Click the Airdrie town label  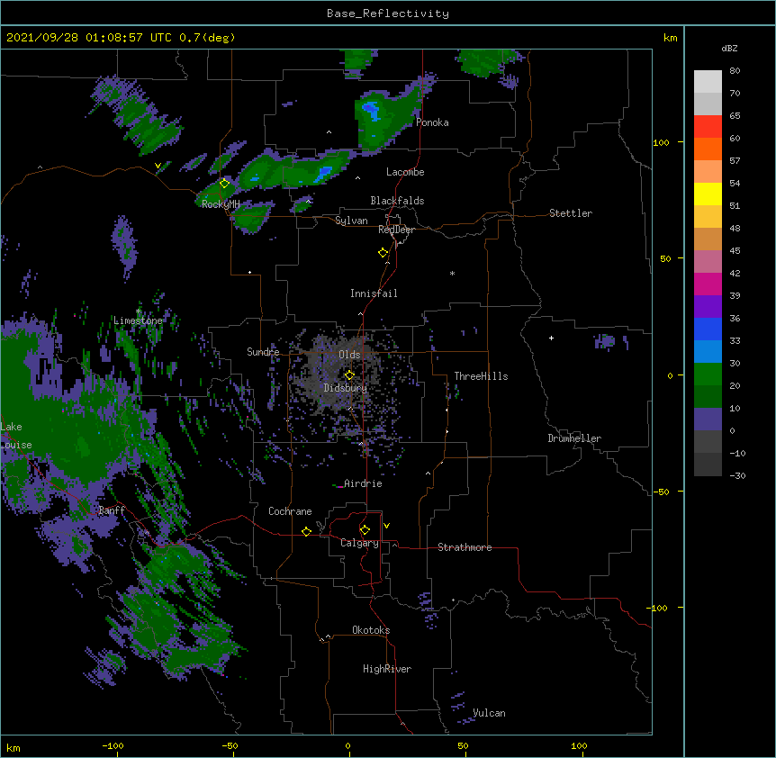pos(363,483)
